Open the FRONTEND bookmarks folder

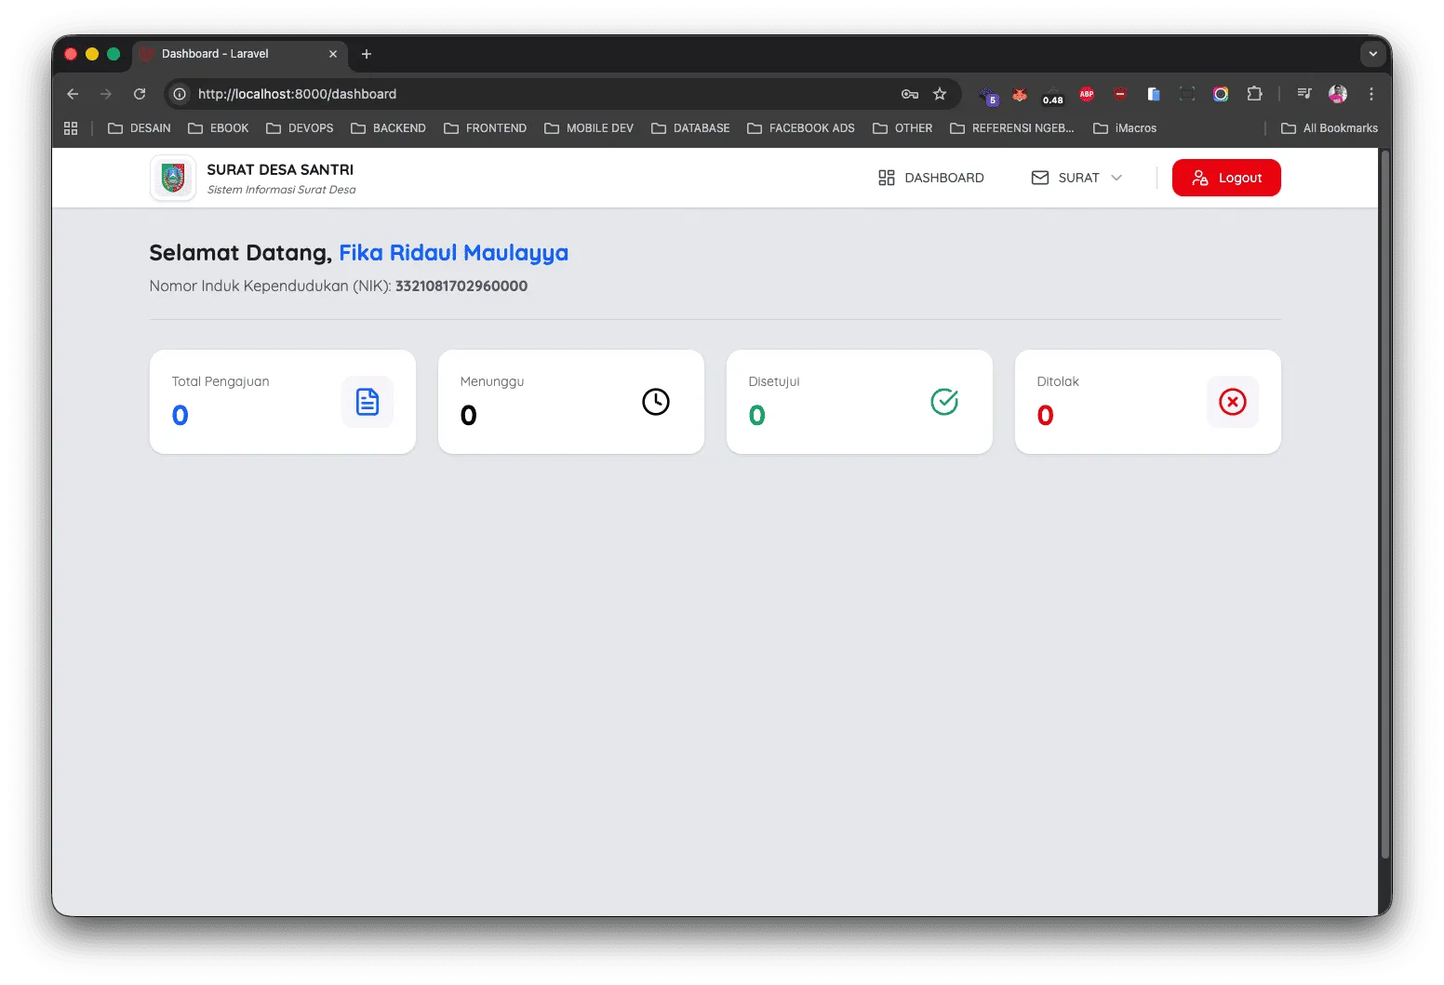point(485,128)
